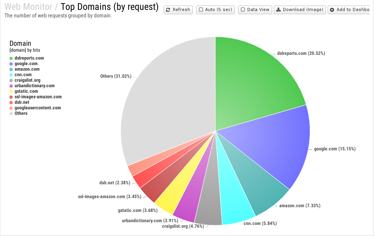Click the green dslreports.com legend dot
Screen dimensions: 374x236
coord(11,58)
